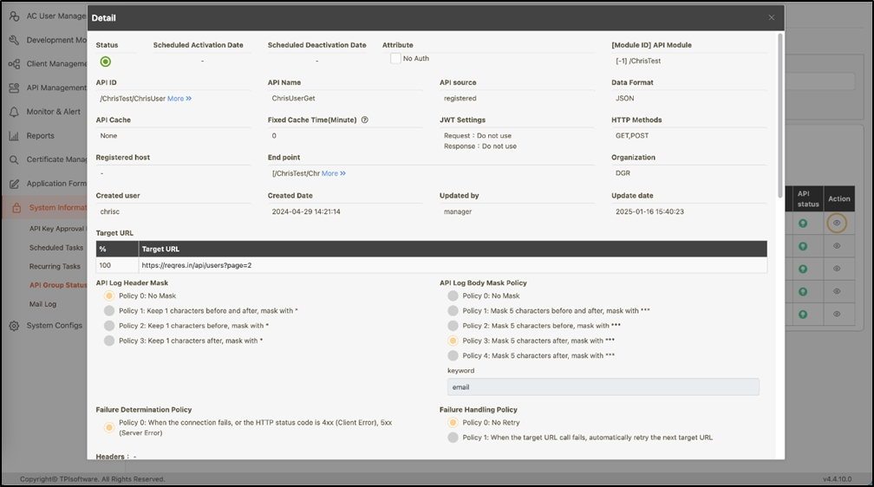Open Scheduled Tasks in the sidebar

[x=56, y=248]
